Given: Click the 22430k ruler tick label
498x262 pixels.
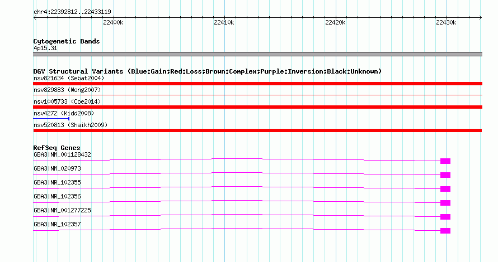Looking at the screenshot, I should pos(446,22).
